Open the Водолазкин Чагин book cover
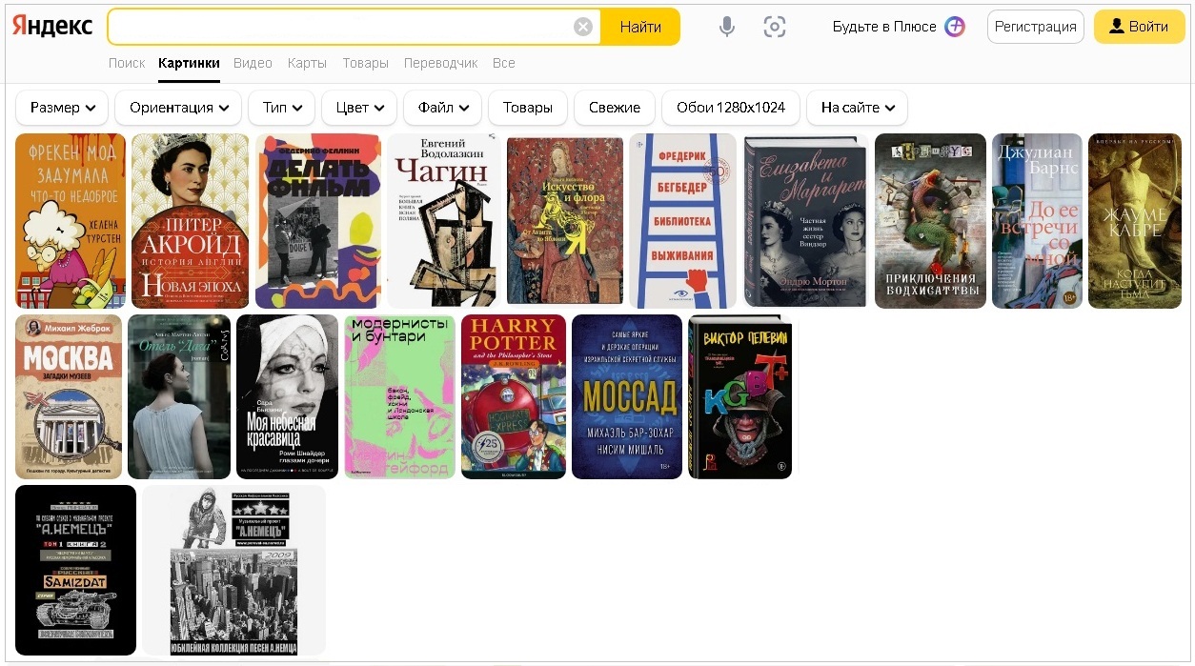 click(444, 221)
